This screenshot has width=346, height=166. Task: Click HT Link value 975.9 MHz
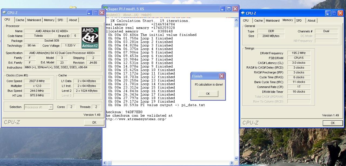[37, 95]
